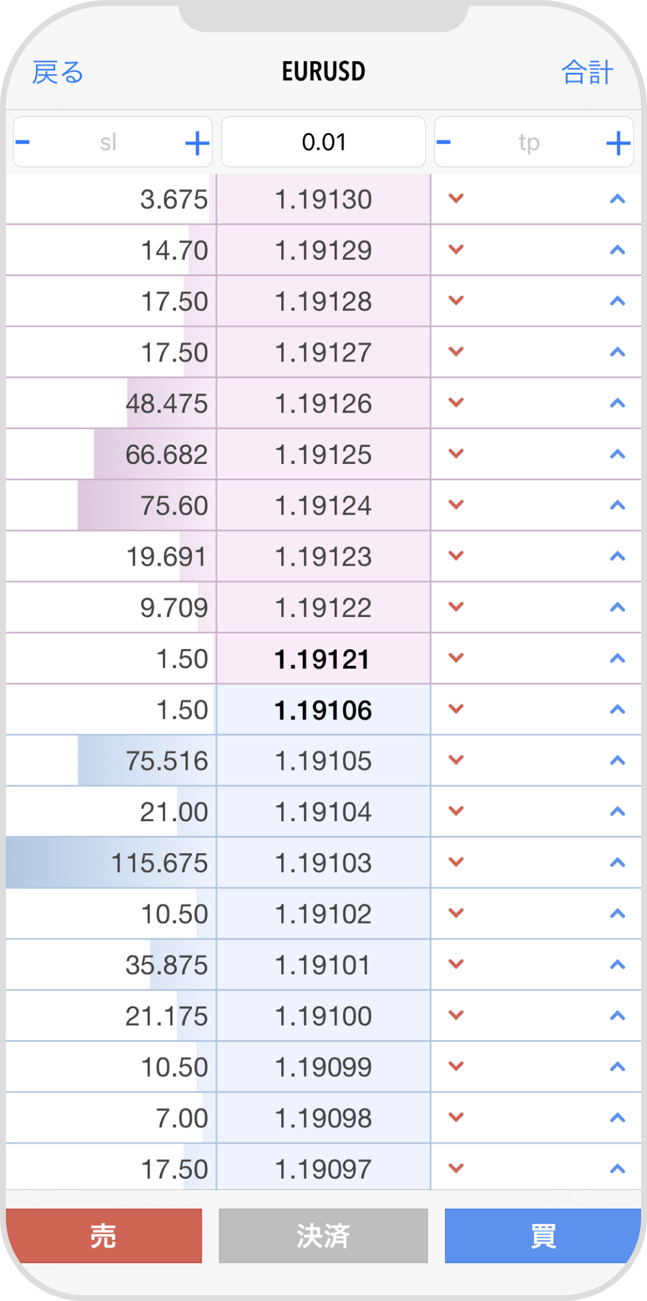Increase stop loss with sl plus
Screen dimensions: 647x1301
tap(197, 143)
